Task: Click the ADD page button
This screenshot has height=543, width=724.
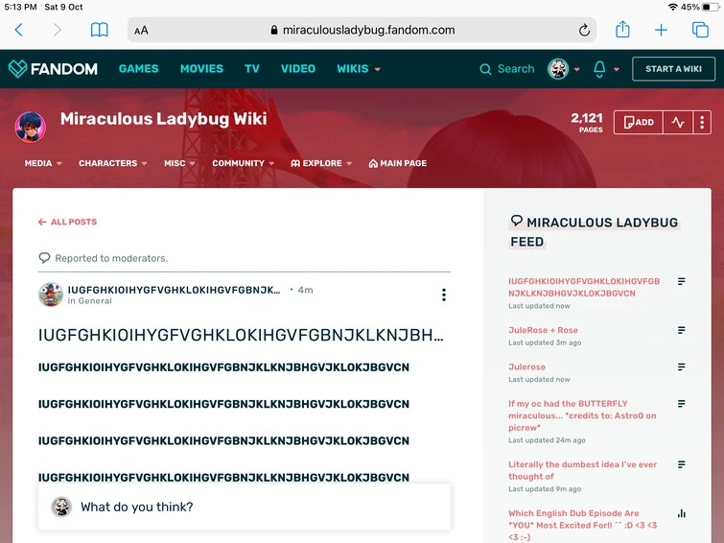Action: (638, 123)
